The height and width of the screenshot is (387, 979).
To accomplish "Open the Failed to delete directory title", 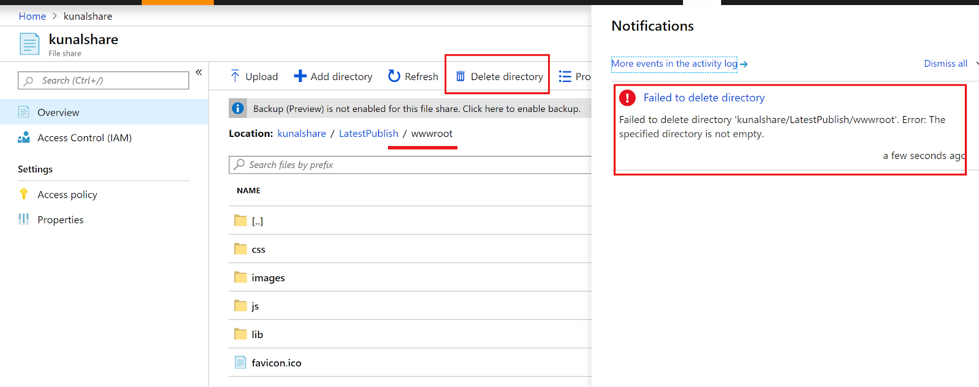I will pos(704,98).
